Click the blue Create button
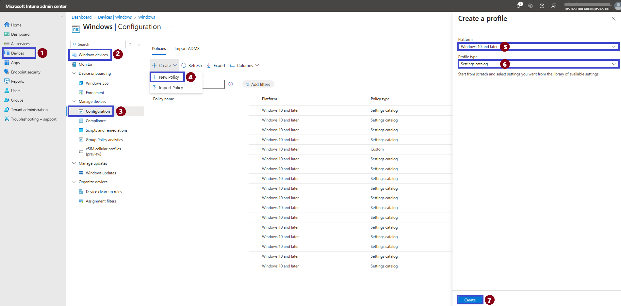The width and height of the screenshot is (621, 306). tap(470, 300)
